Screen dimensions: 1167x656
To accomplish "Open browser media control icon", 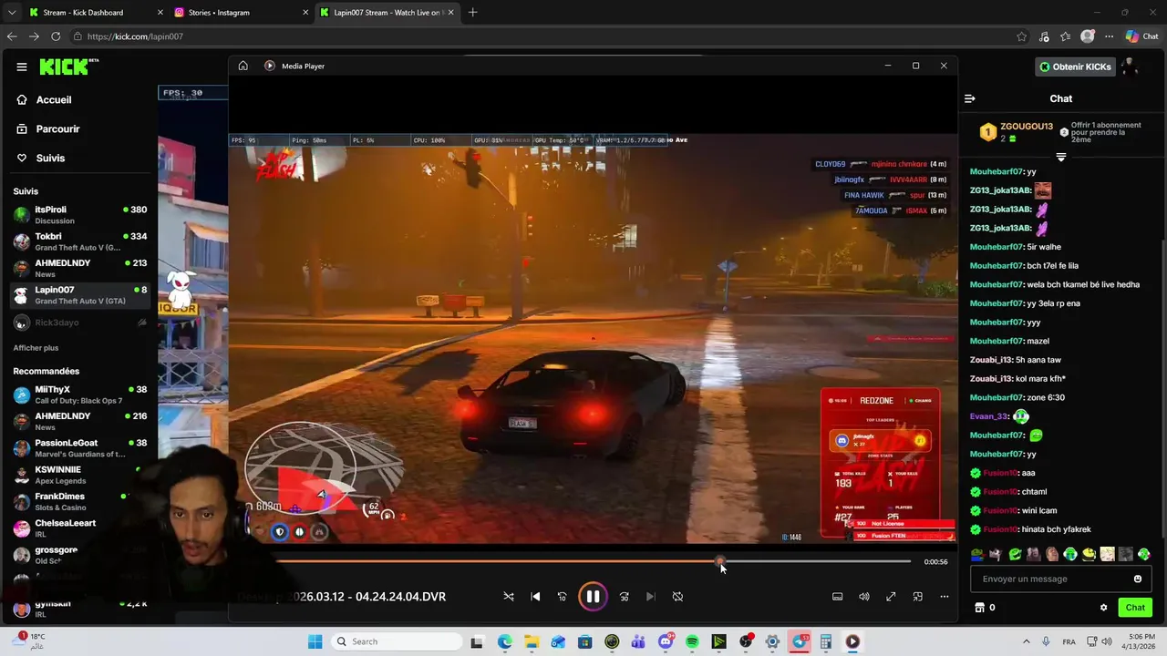I will tap(1044, 36).
